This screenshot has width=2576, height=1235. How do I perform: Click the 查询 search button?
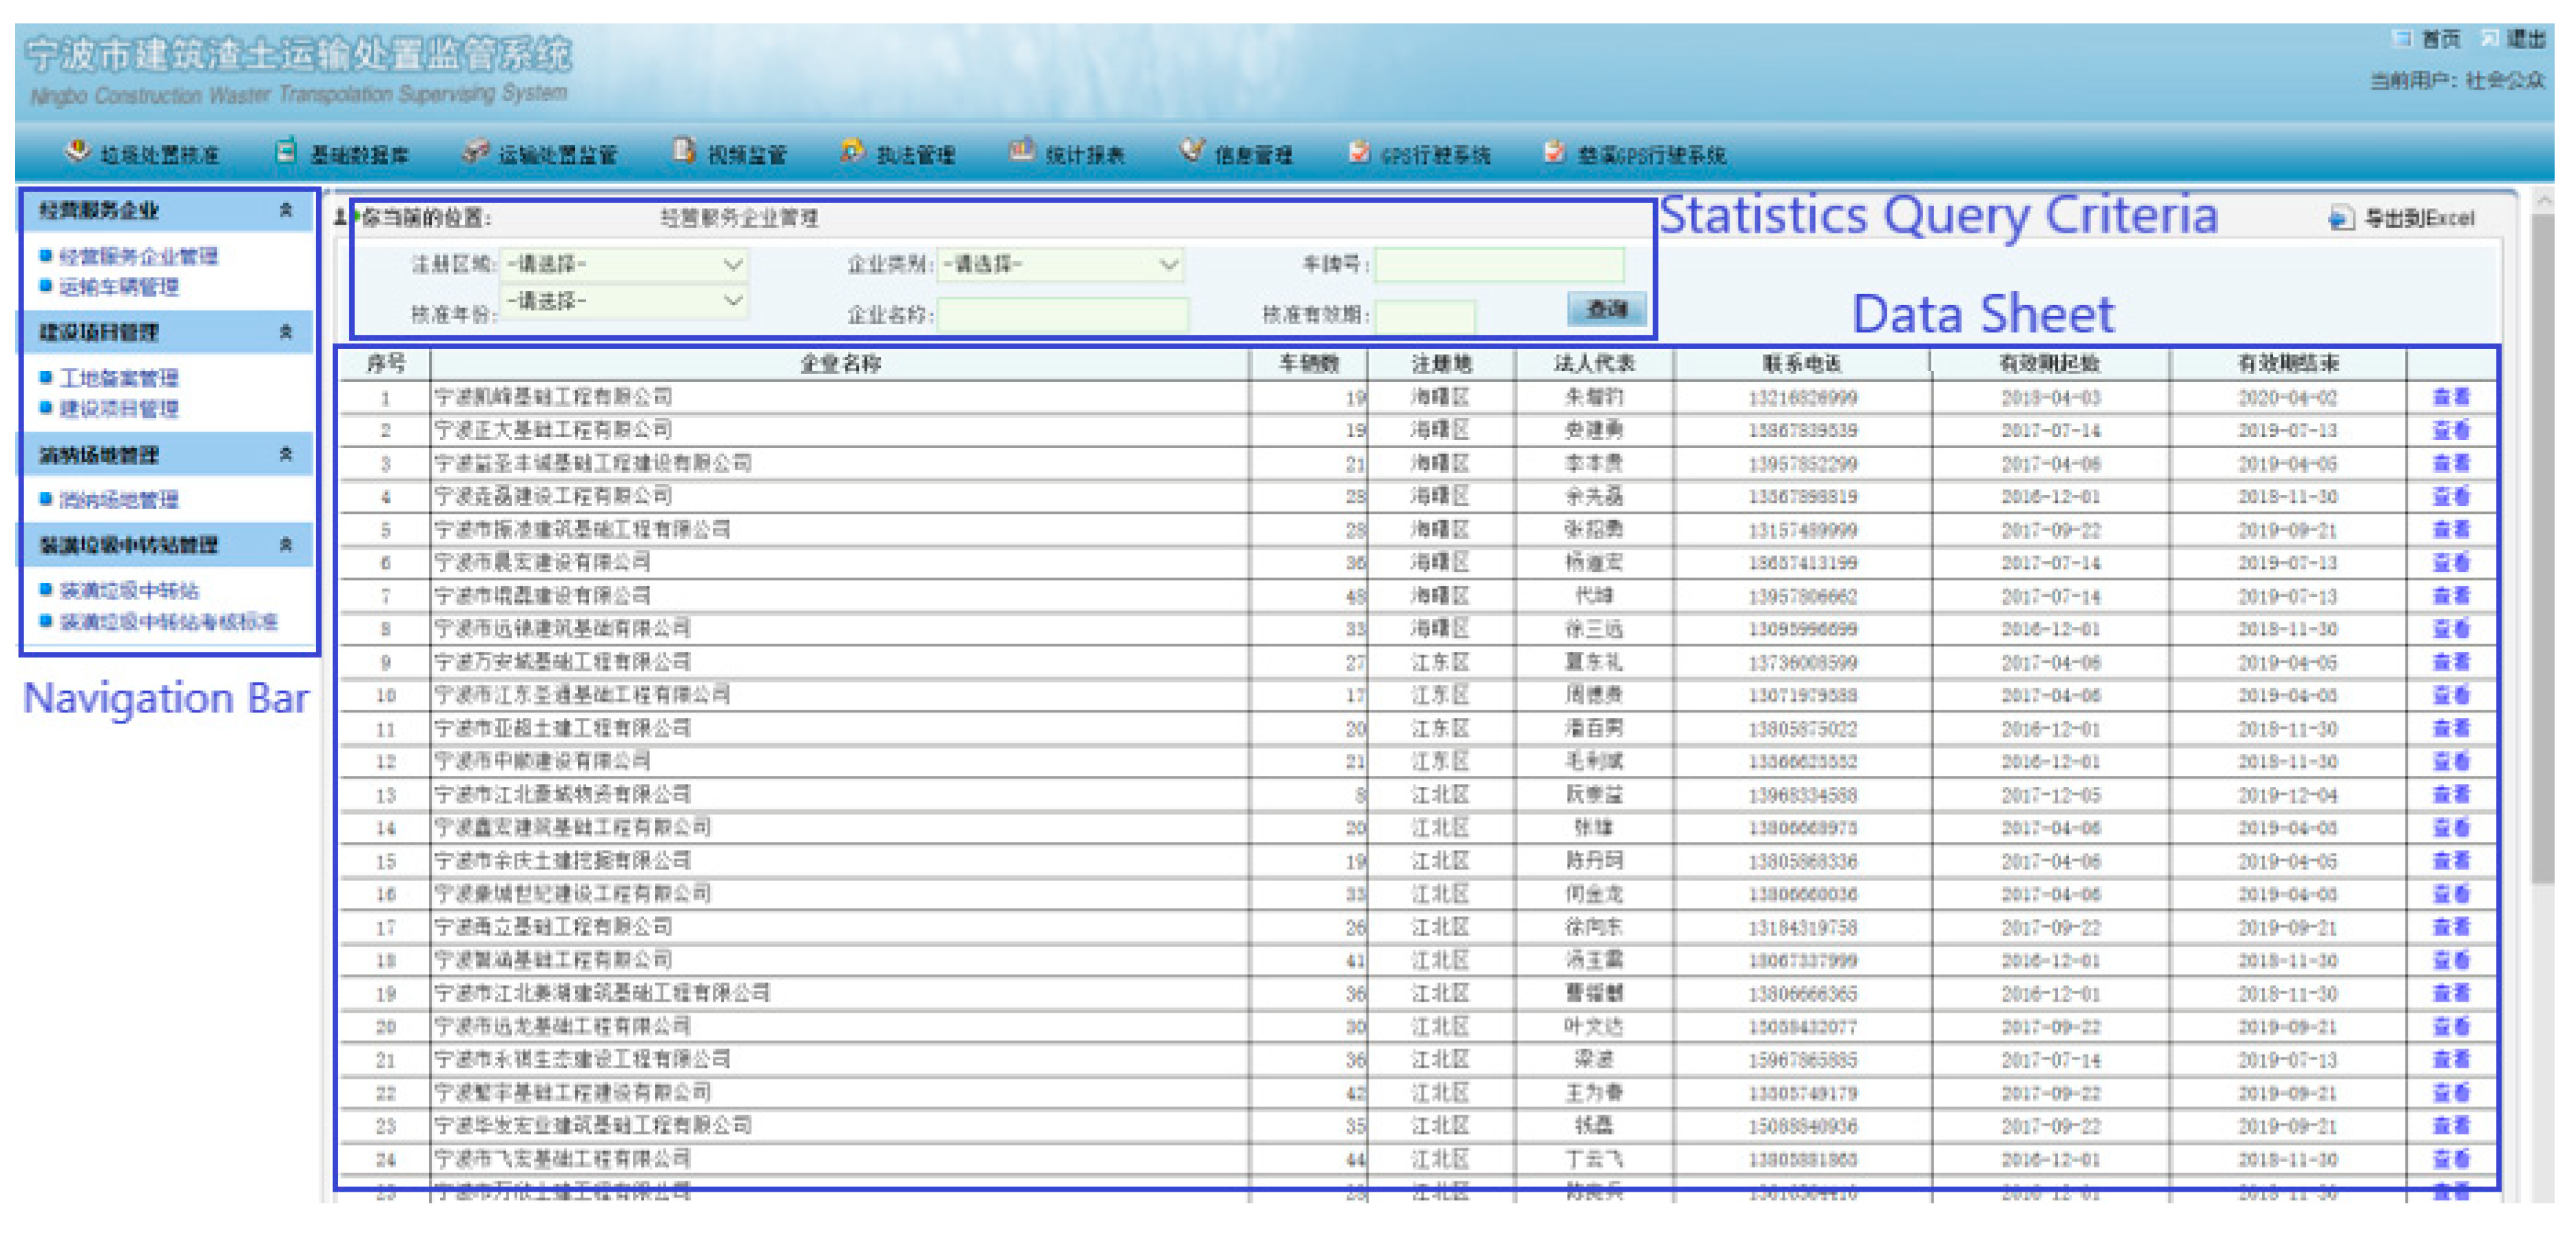coord(1606,310)
